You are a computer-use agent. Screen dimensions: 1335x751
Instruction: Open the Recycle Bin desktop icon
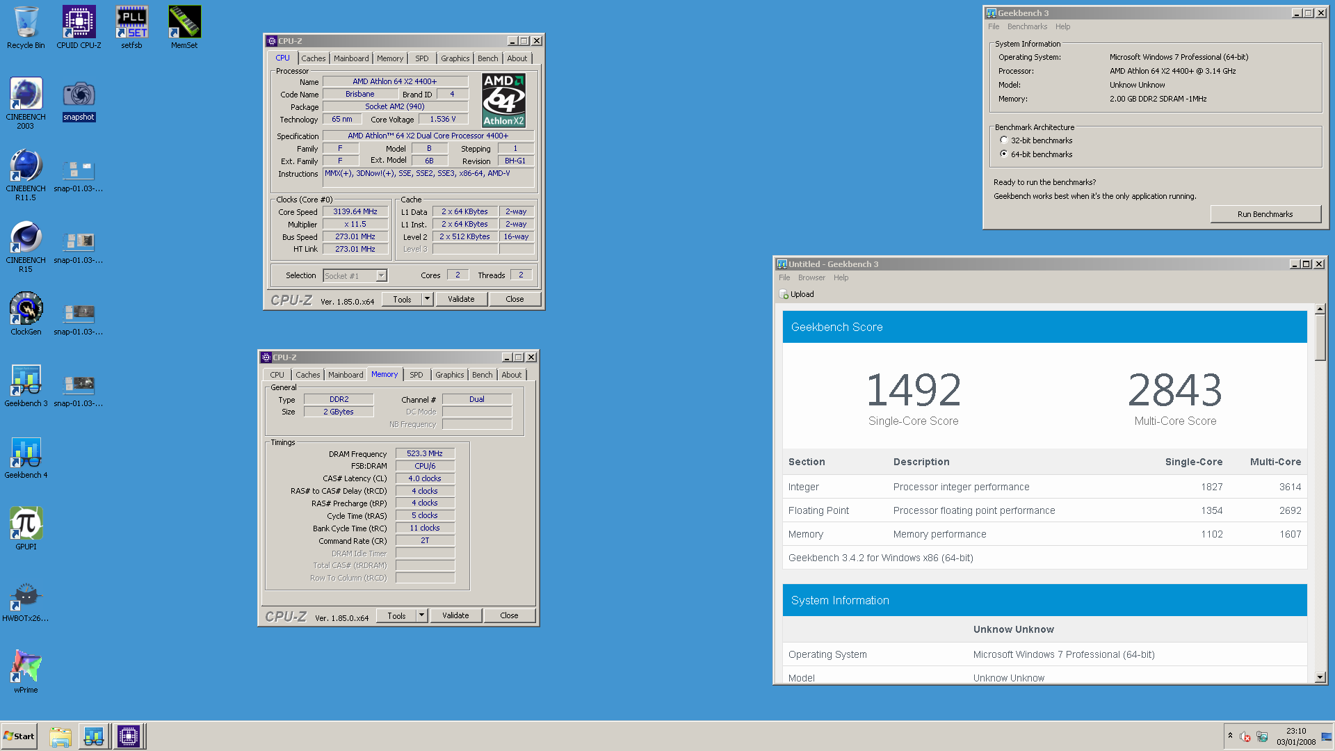point(26,28)
